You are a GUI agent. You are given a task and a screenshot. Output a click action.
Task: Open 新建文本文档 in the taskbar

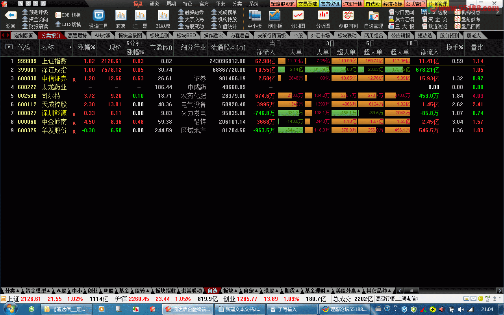coord(239,309)
